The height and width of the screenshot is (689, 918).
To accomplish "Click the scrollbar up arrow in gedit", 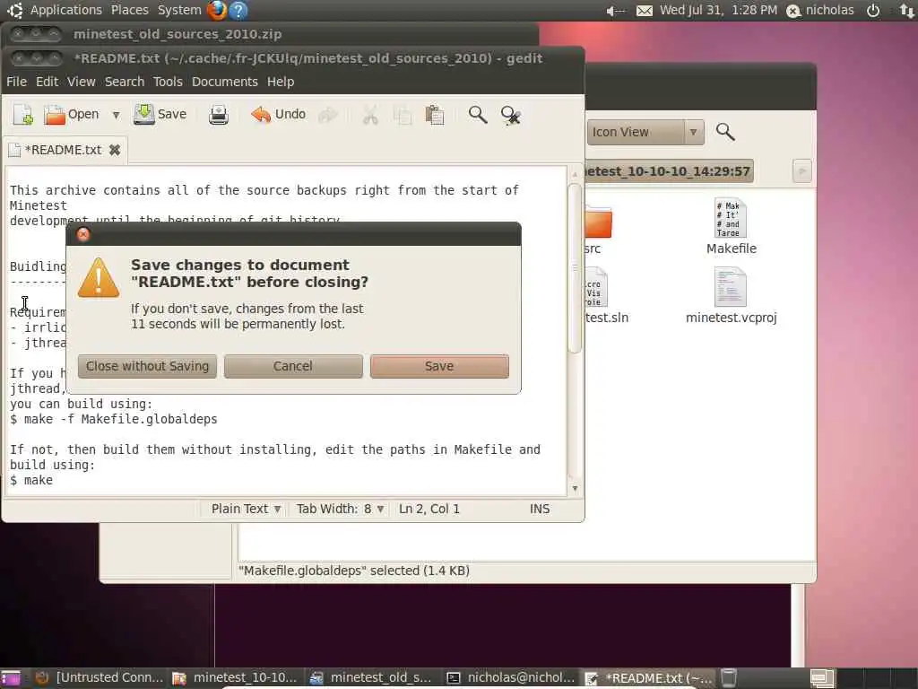I will pos(575,173).
